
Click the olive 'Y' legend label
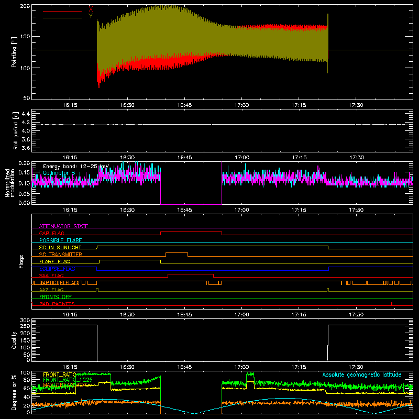click(91, 16)
